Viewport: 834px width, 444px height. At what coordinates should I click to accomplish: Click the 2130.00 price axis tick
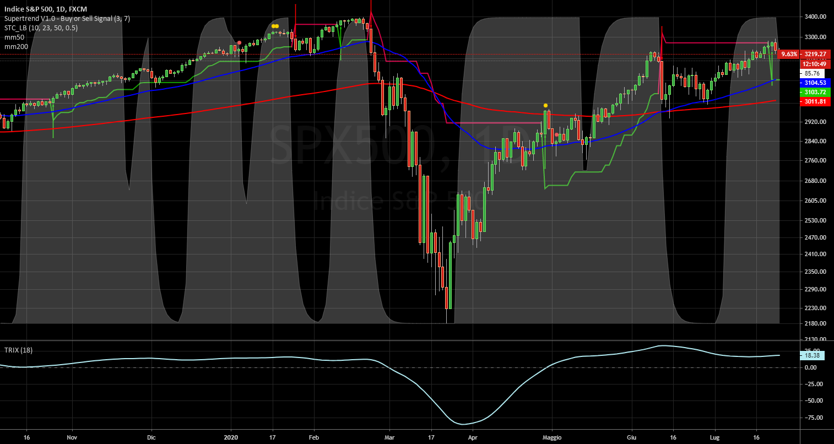coord(815,339)
